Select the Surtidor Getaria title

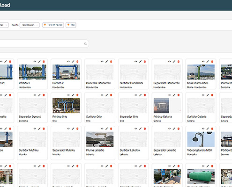(x=197, y=117)
